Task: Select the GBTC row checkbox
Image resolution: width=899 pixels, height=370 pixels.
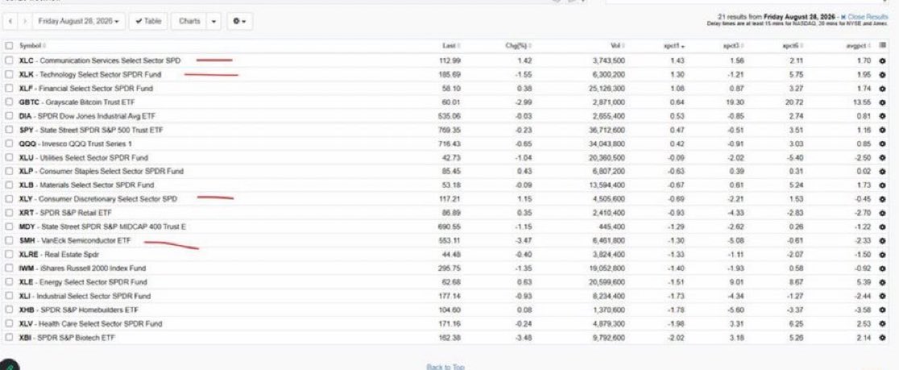Action: (9, 102)
